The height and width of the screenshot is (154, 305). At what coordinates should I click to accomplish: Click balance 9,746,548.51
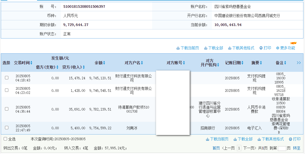(x=100, y=91)
